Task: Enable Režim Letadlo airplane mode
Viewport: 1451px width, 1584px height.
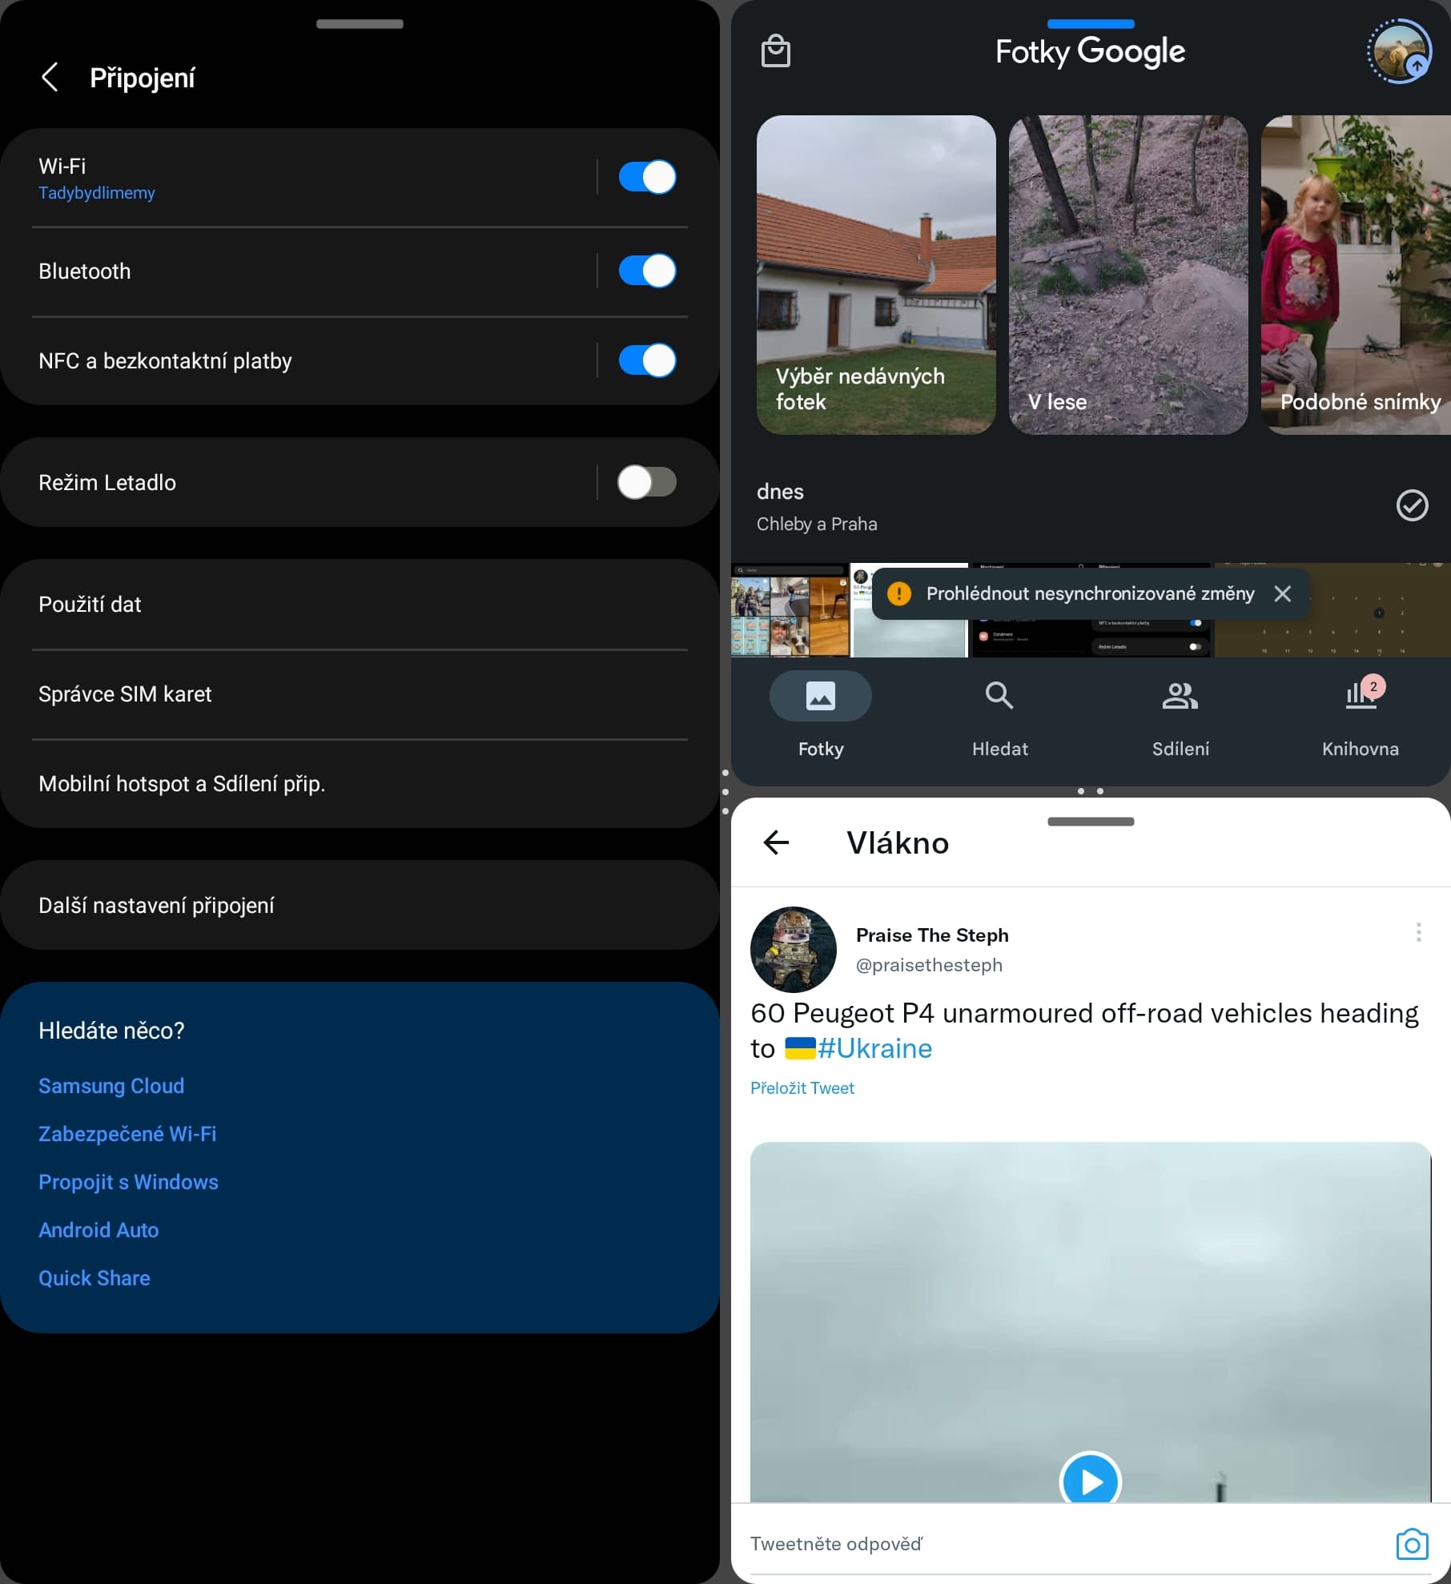Action: [x=647, y=482]
